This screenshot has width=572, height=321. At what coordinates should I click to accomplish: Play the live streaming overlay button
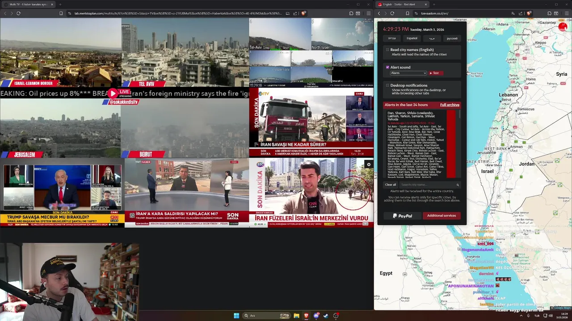click(x=113, y=93)
